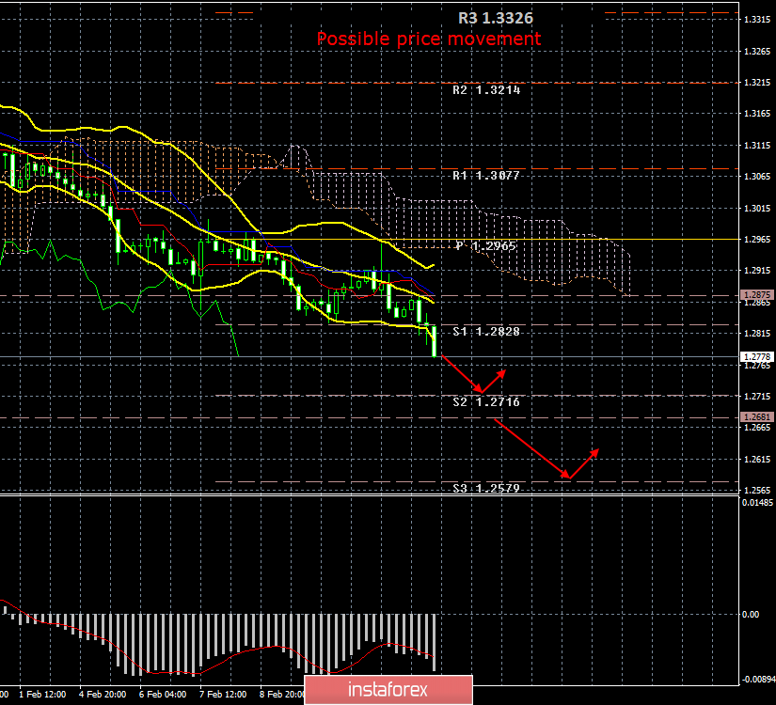Click the 1.2681 price level tag
Viewport: 776px width, 705px height.
[x=757, y=417]
